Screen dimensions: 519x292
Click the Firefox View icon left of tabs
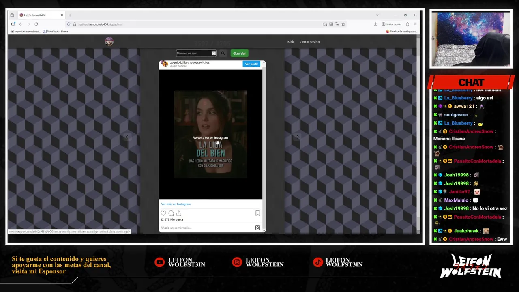[12, 15]
